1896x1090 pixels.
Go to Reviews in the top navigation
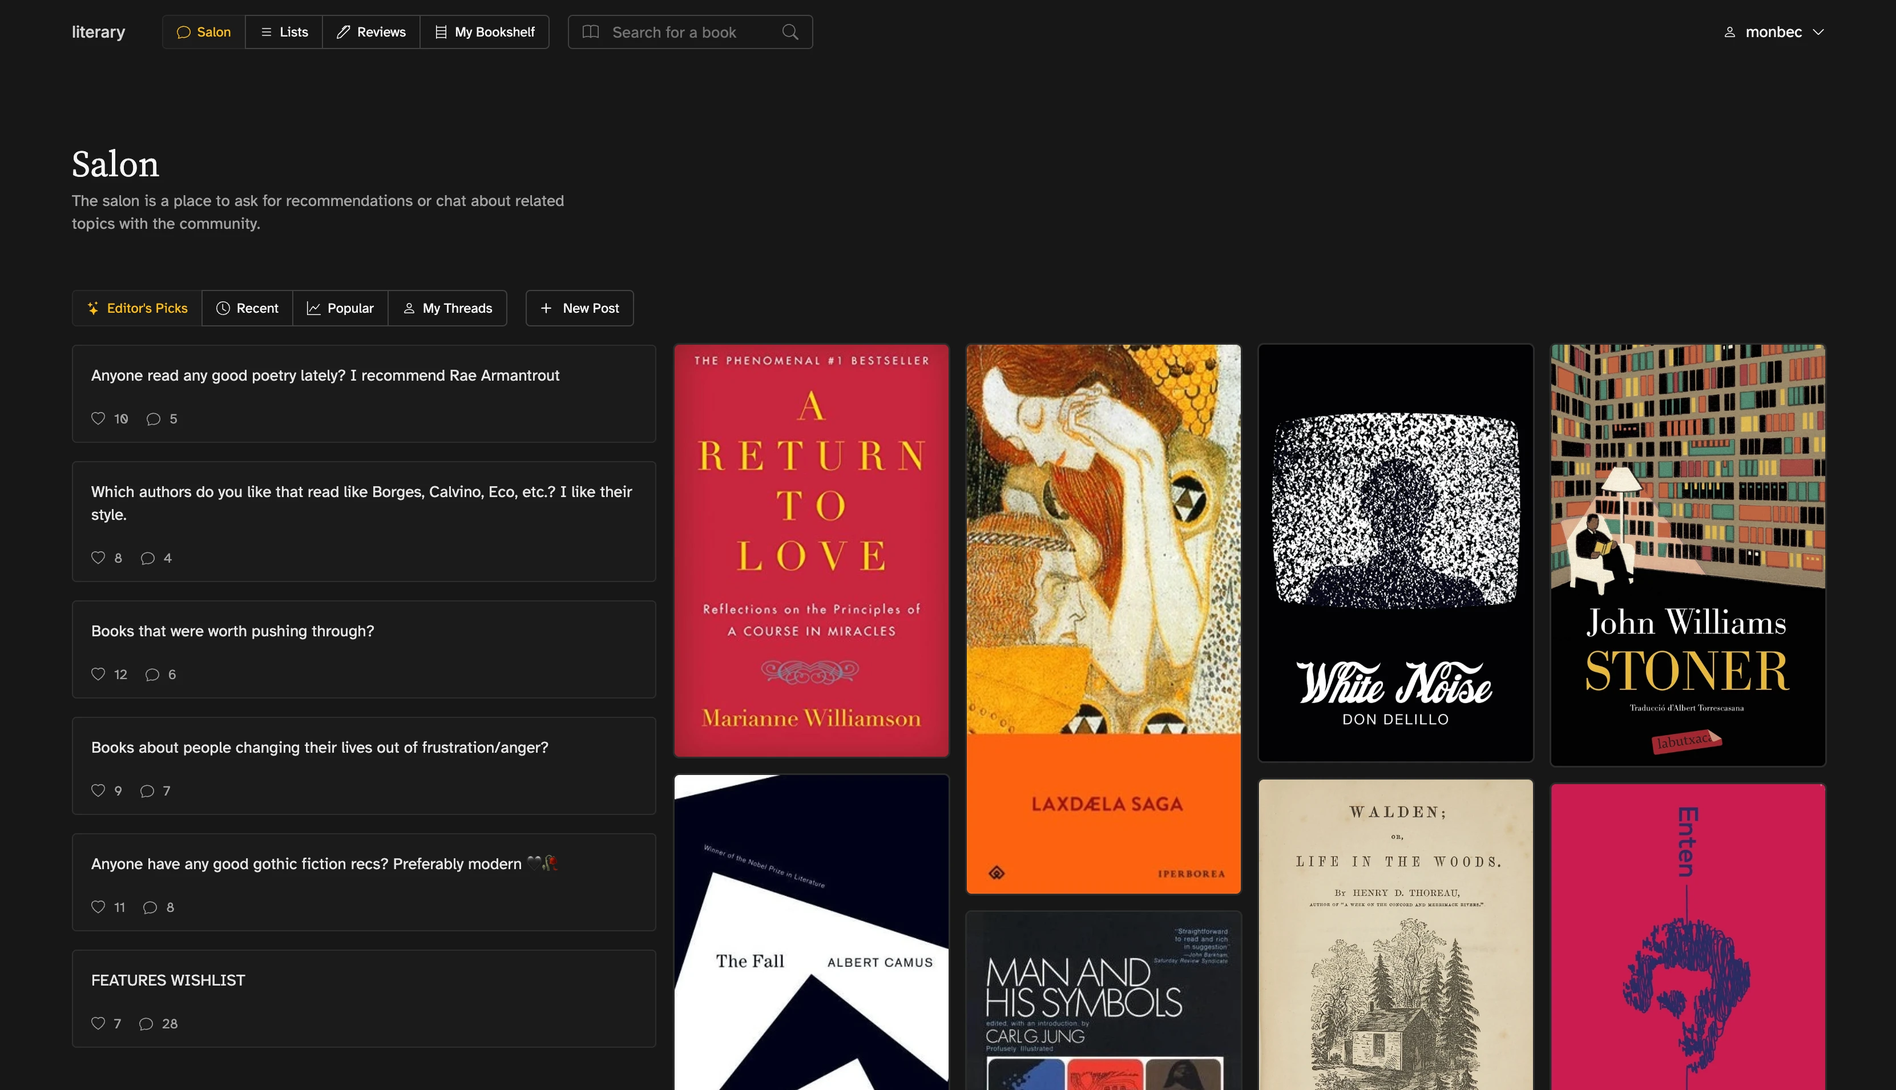pyautogui.click(x=371, y=32)
